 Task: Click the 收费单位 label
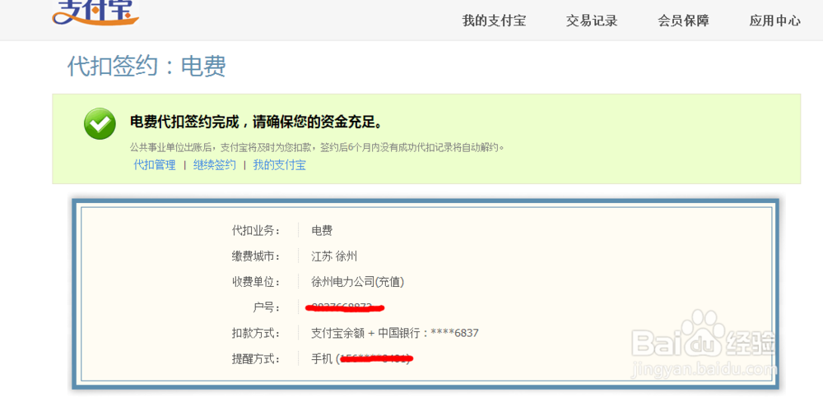[x=256, y=282]
